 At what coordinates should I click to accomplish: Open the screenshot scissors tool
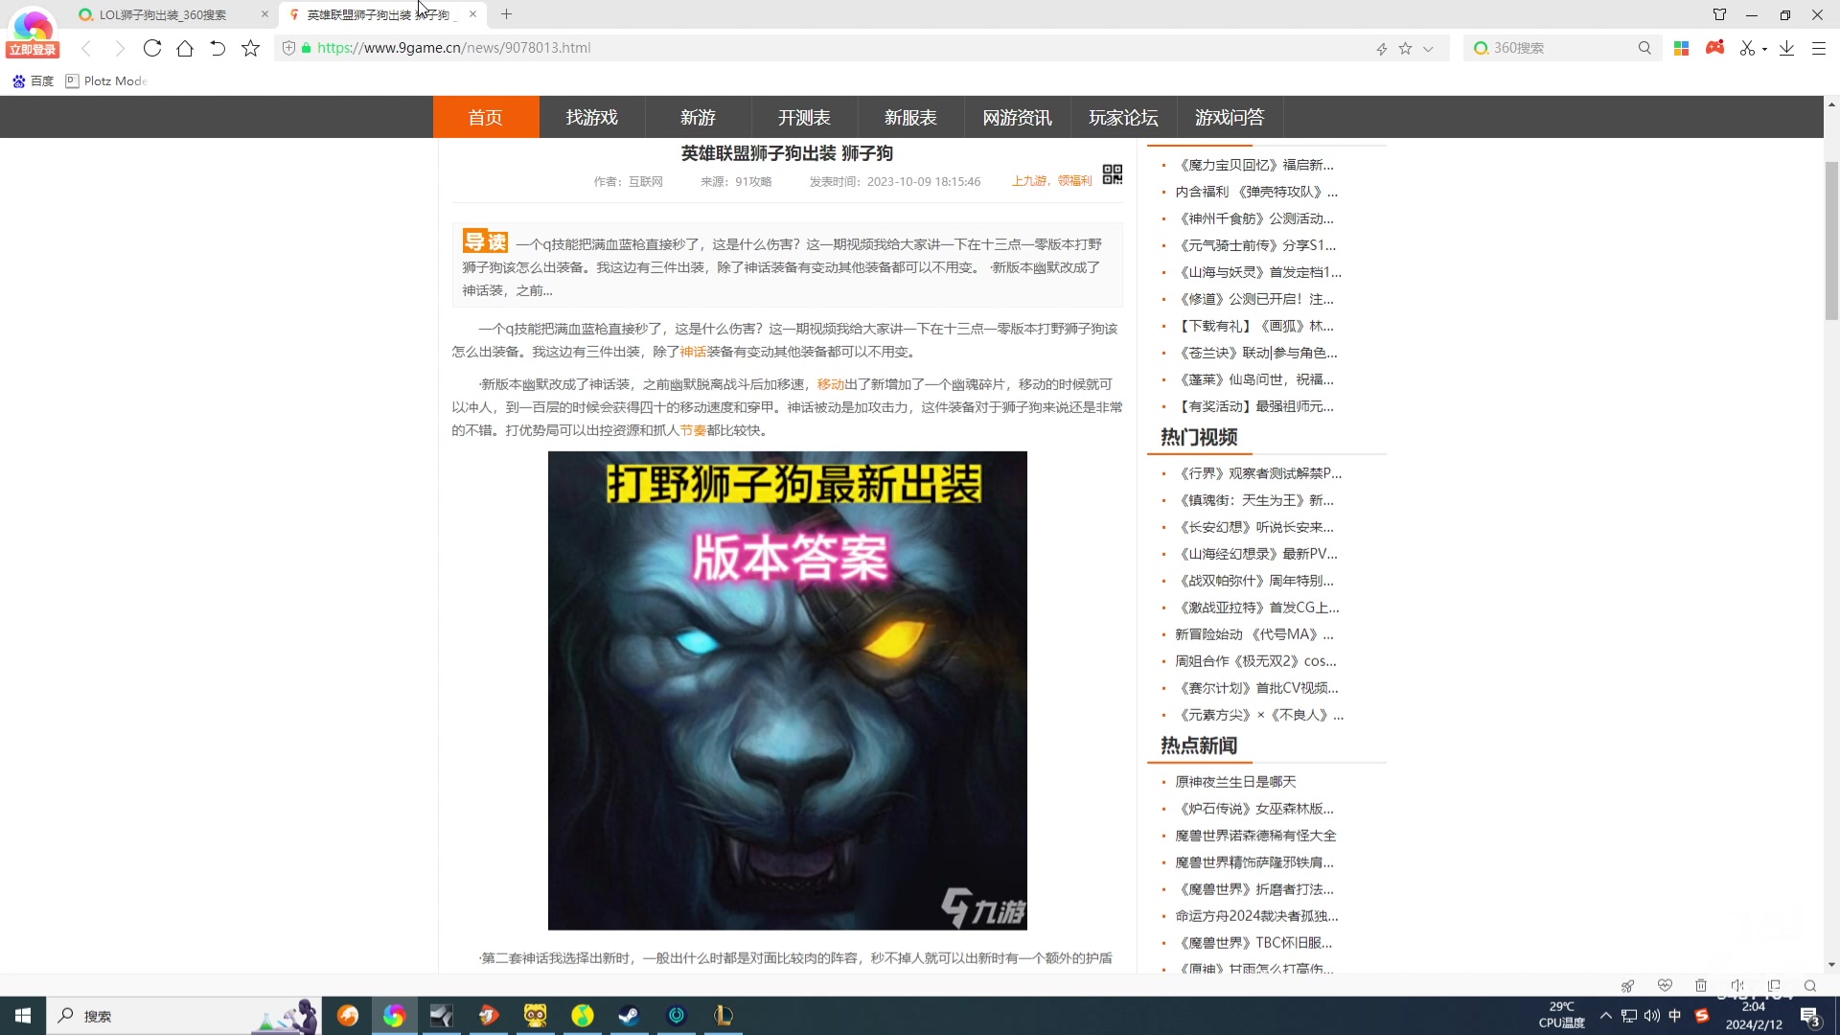(1746, 47)
